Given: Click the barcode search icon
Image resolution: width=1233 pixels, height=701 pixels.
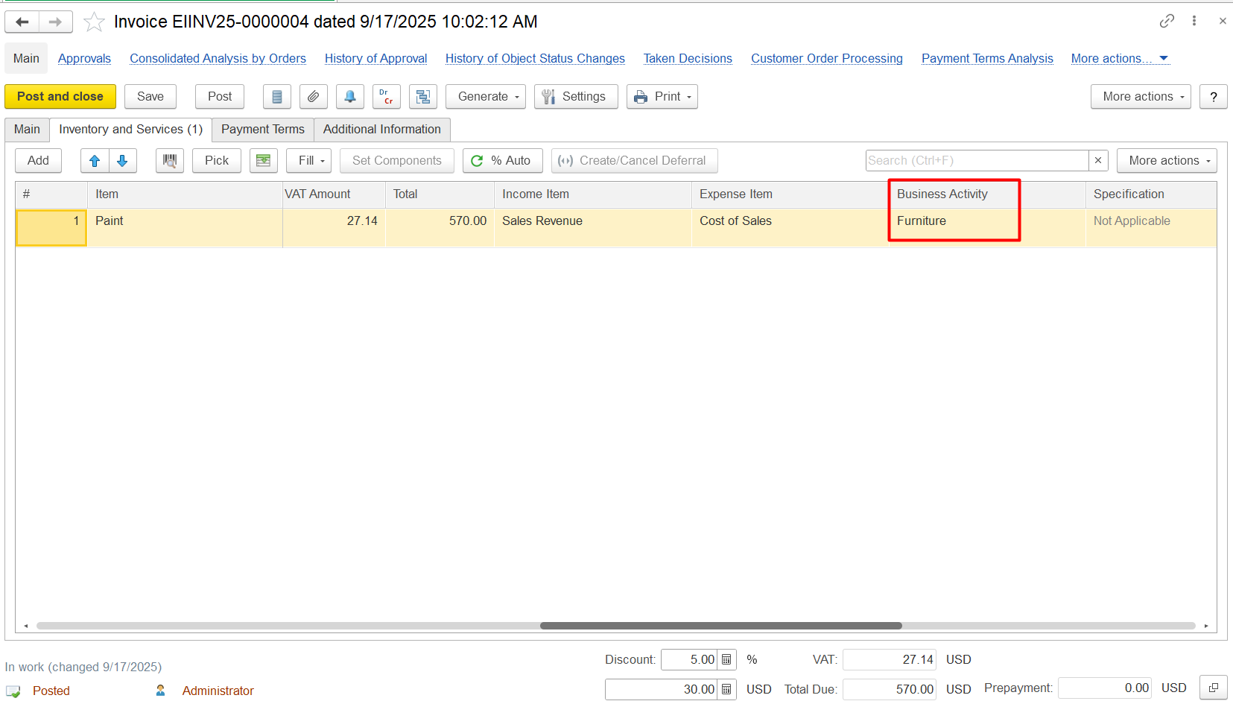Looking at the screenshot, I should click(x=170, y=161).
